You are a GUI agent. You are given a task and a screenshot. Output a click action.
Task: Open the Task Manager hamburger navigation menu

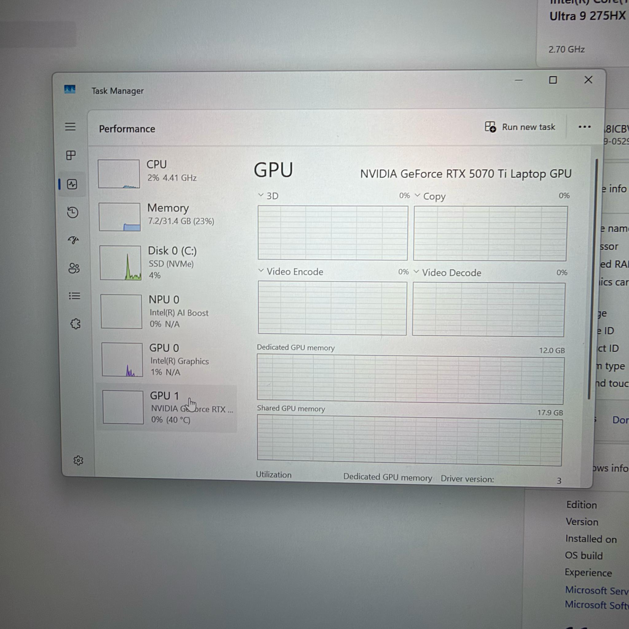pyautogui.click(x=70, y=127)
